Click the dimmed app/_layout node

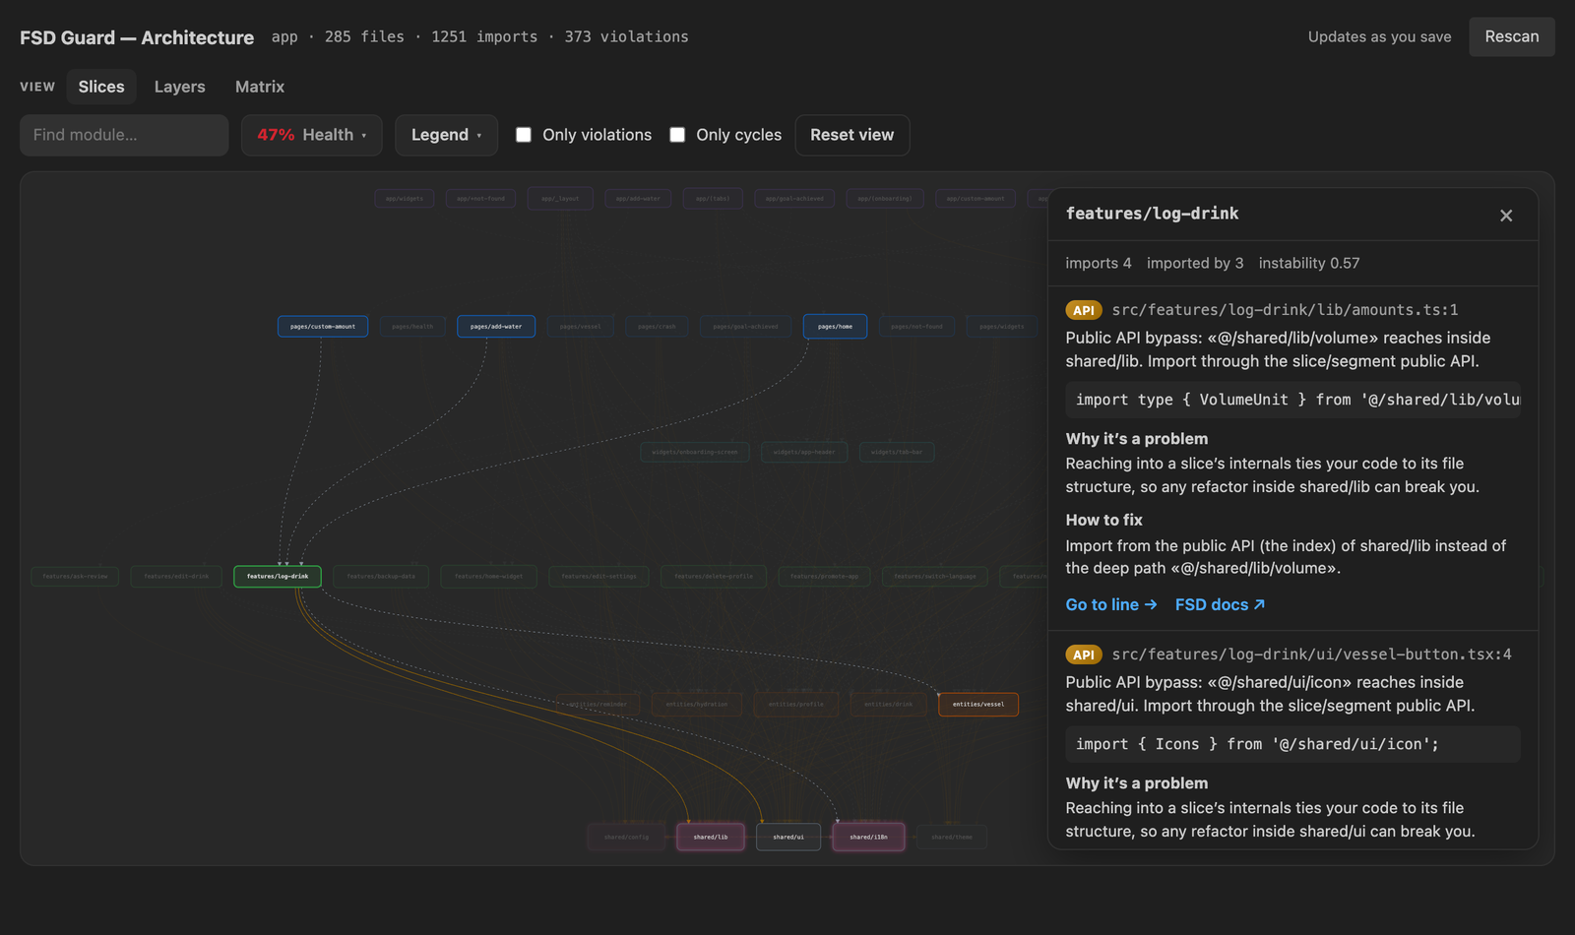click(x=560, y=198)
